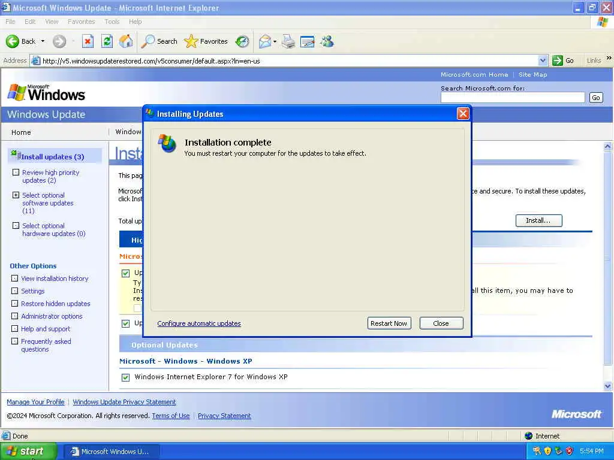Open the Favorites menu
Viewport: 614px width, 460px height.
point(81,22)
